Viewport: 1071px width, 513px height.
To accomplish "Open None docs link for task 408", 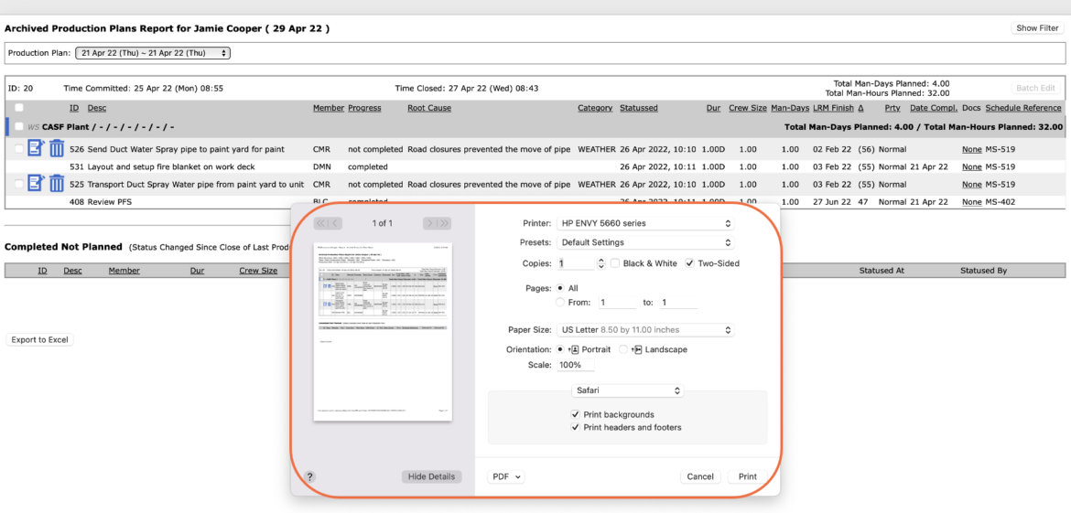I will pyautogui.click(x=971, y=202).
